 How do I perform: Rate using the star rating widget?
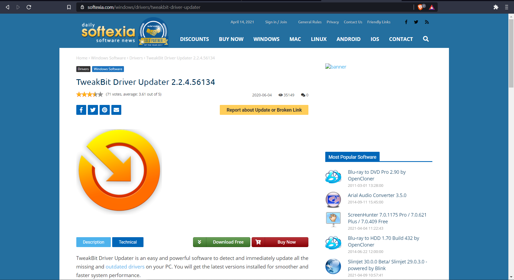[89, 94]
